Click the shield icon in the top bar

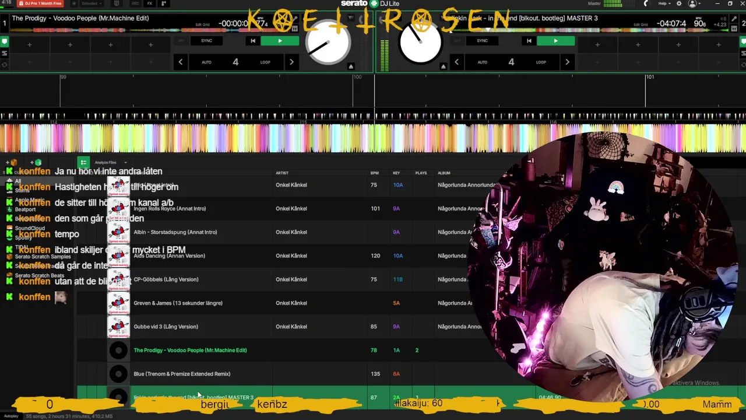[117, 3]
